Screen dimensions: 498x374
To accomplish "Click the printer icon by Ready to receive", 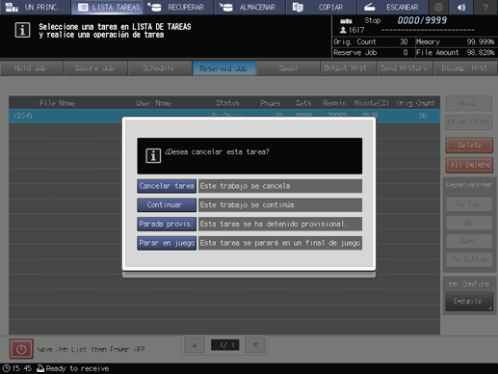I will click(x=40, y=368).
